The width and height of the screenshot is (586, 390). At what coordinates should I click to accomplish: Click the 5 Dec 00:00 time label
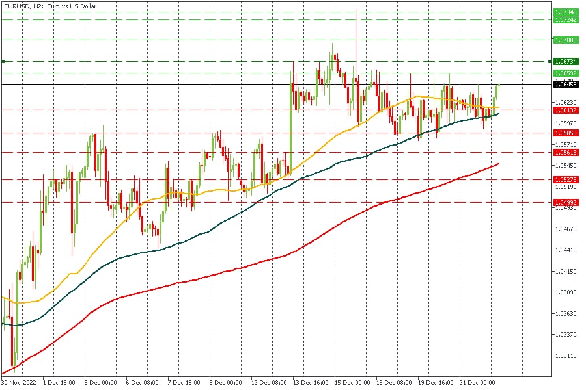click(x=100, y=383)
